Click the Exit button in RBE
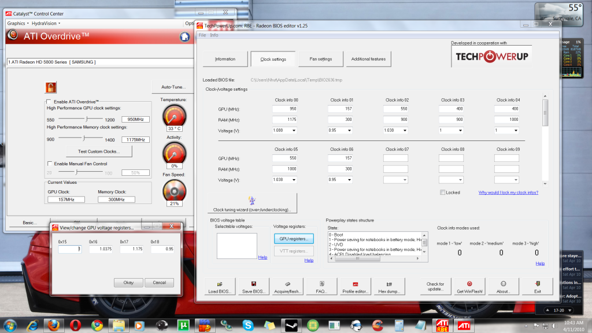 (x=538, y=287)
